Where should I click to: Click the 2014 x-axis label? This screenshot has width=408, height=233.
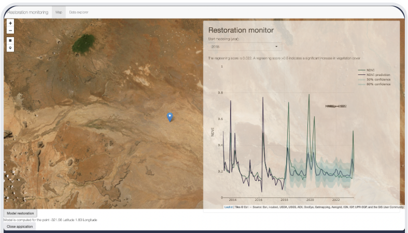(233, 200)
